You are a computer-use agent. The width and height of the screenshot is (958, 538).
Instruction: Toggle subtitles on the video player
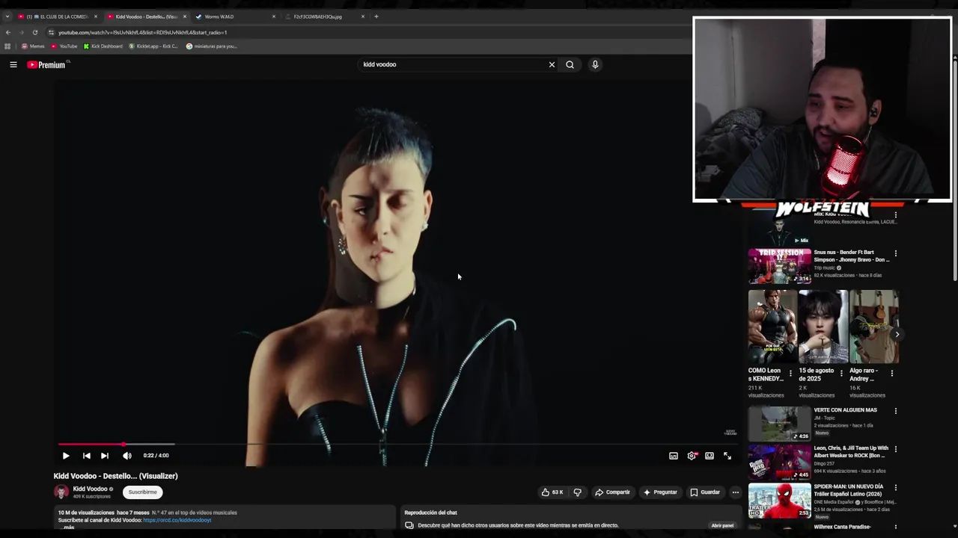674,456
